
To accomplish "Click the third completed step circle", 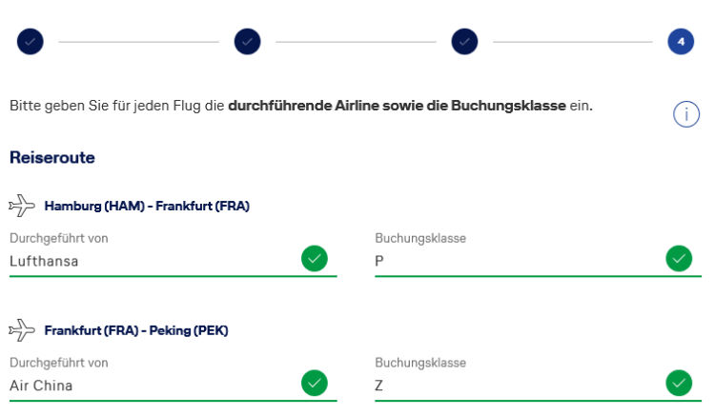I will (x=464, y=42).
